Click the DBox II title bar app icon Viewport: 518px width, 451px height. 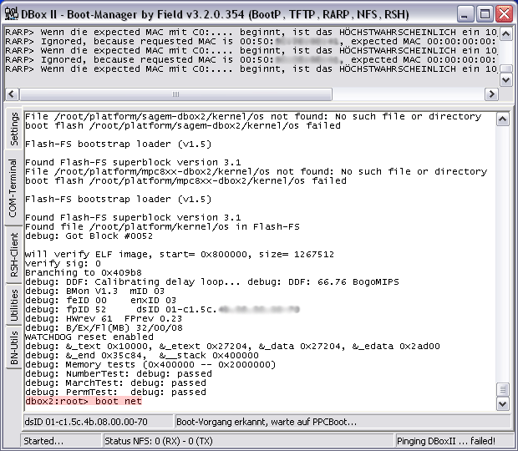click(x=11, y=14)
